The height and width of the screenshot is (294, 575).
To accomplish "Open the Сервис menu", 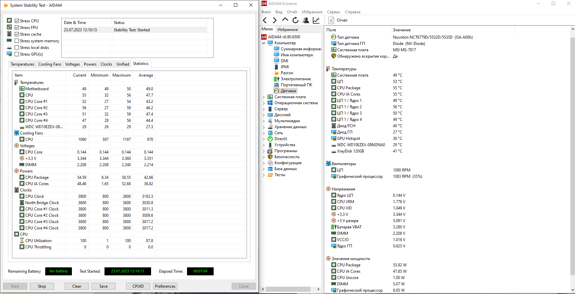I will (x=334, y=12).
